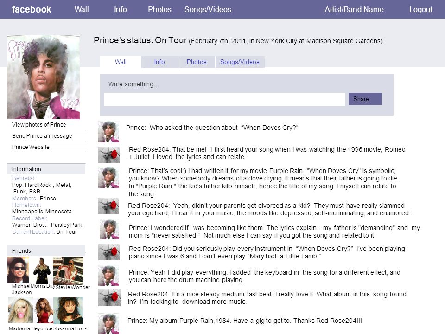Viewport: 445px width, 334px height.
Task: Open Michael Jackson's friend photo
Action: click(x=18, y=270)
